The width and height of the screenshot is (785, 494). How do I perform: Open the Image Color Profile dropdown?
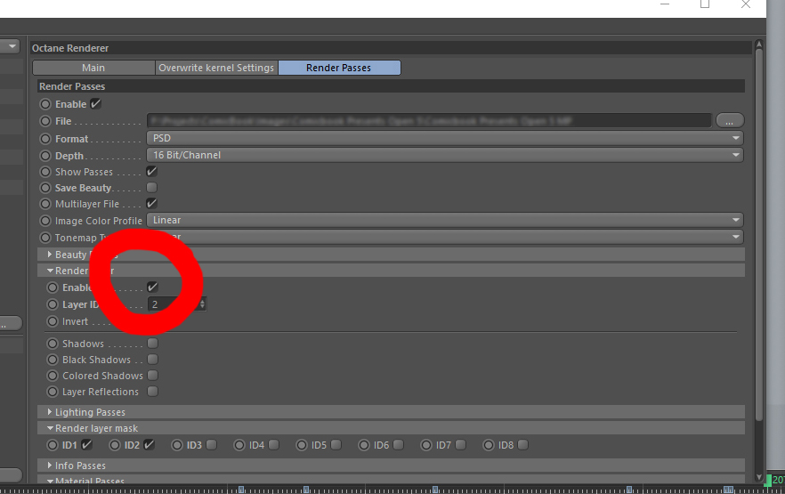(445, 220)
